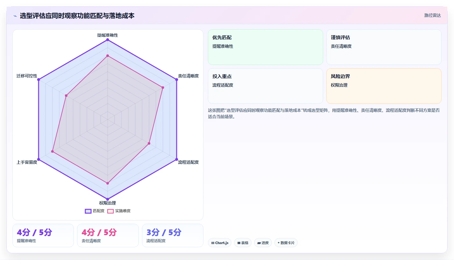The width and height of the screenshot is (454, 260).
Task: Click the purple vertex at 迁移可控性
Action: [x=39, y=80]
